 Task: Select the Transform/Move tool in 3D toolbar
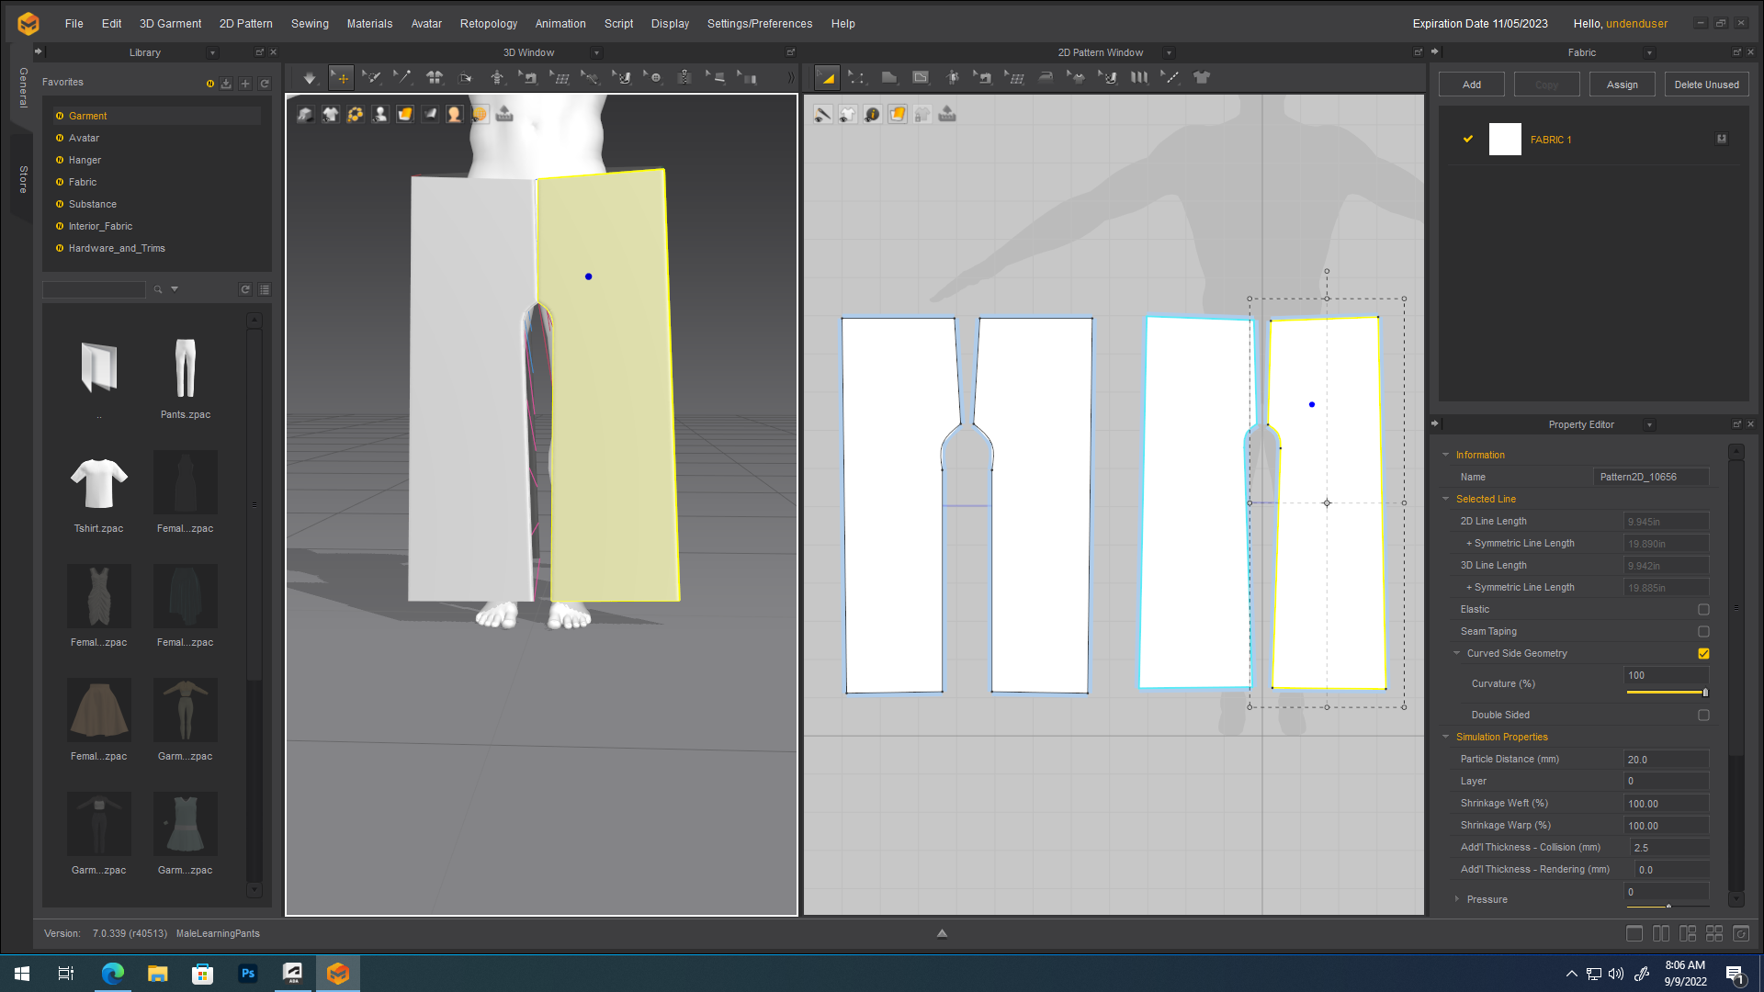click(342, 76)
